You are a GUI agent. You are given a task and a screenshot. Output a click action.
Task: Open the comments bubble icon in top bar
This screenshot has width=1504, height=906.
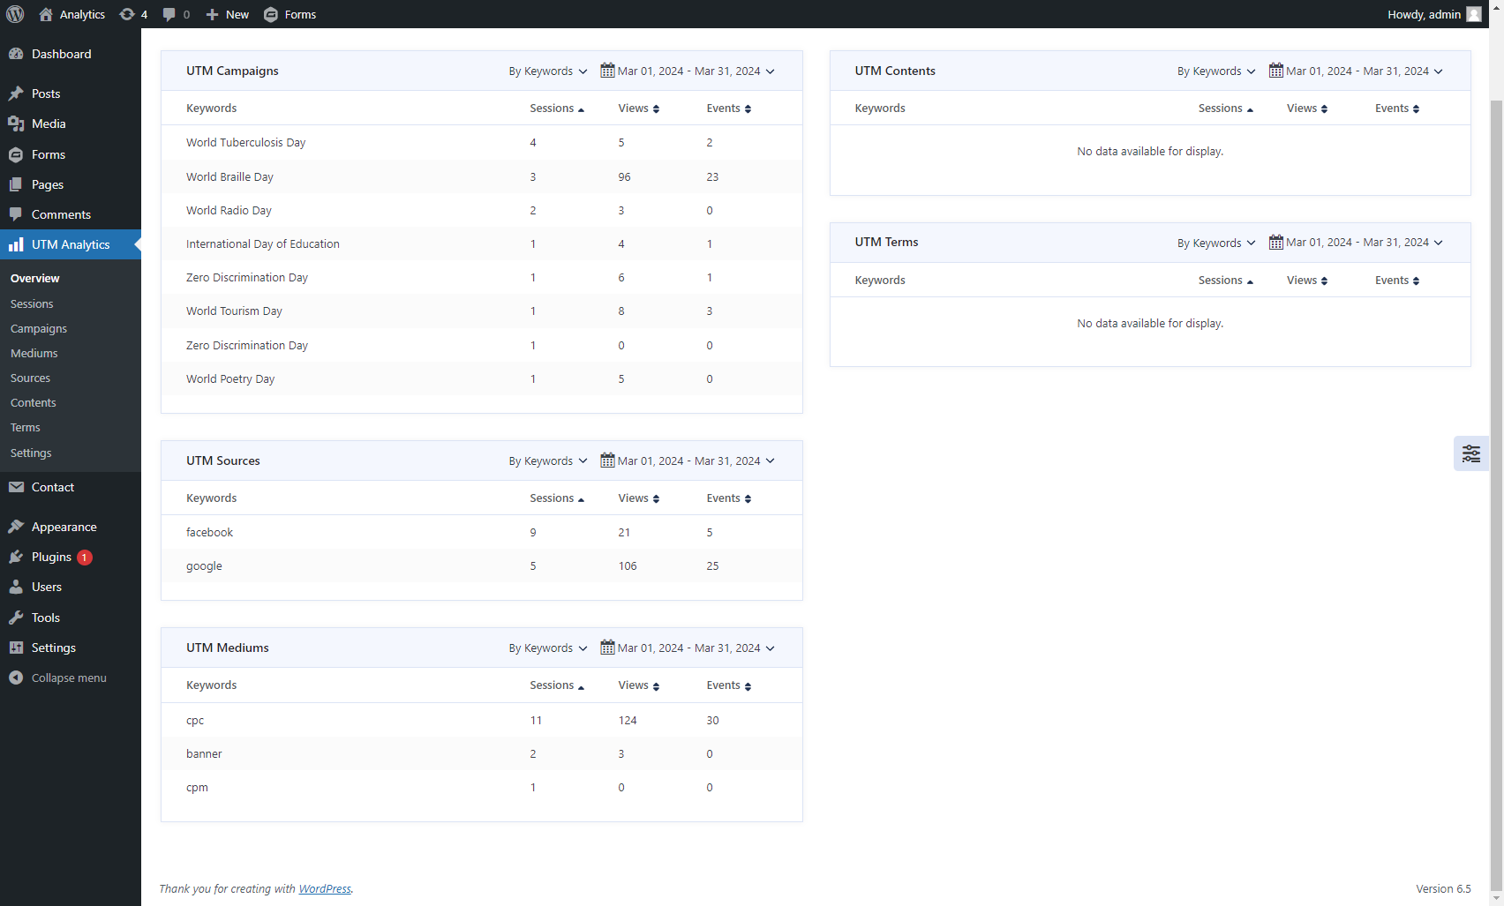point(169,14)
